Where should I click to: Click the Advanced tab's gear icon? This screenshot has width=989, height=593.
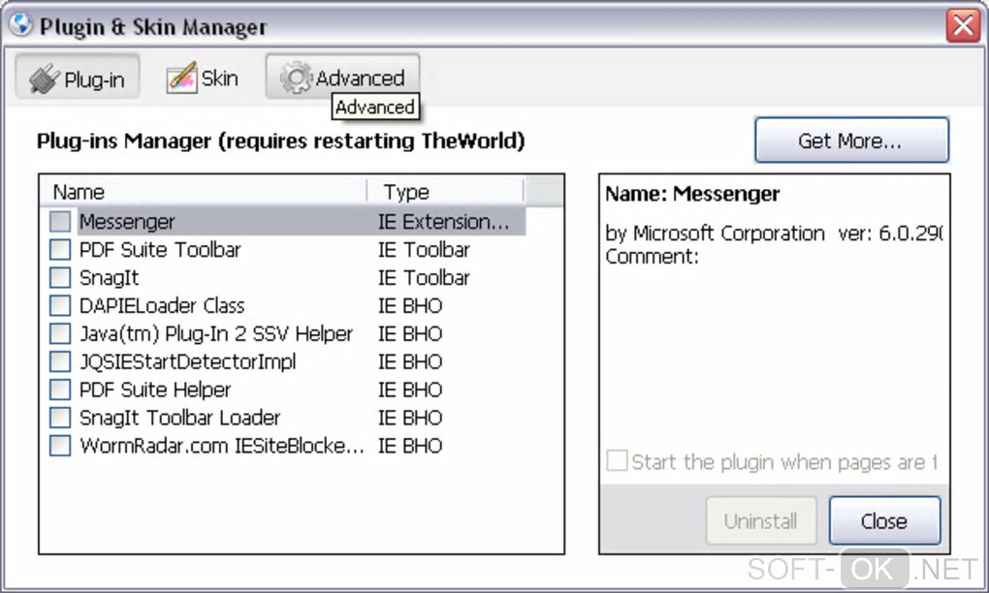pyautogui.click(x=296, y=78)
